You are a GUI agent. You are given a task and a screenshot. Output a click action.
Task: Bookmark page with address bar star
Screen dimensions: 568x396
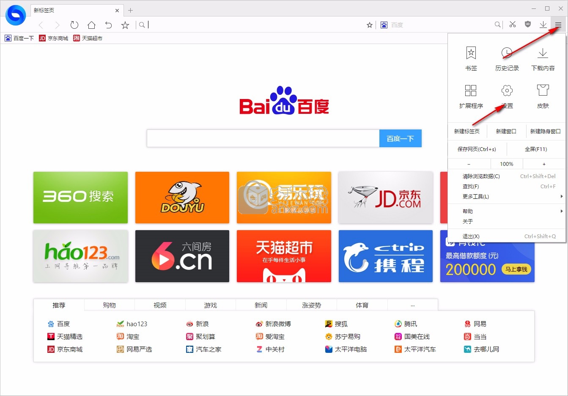370,25
